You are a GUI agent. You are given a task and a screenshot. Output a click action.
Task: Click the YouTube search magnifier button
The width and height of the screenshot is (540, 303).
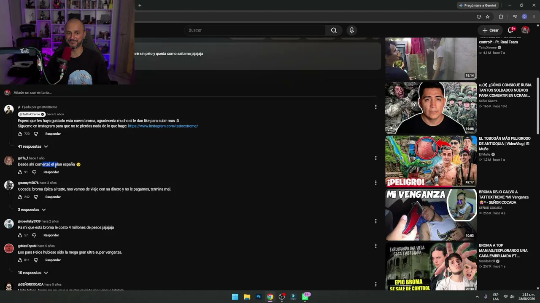pos(334,30)
